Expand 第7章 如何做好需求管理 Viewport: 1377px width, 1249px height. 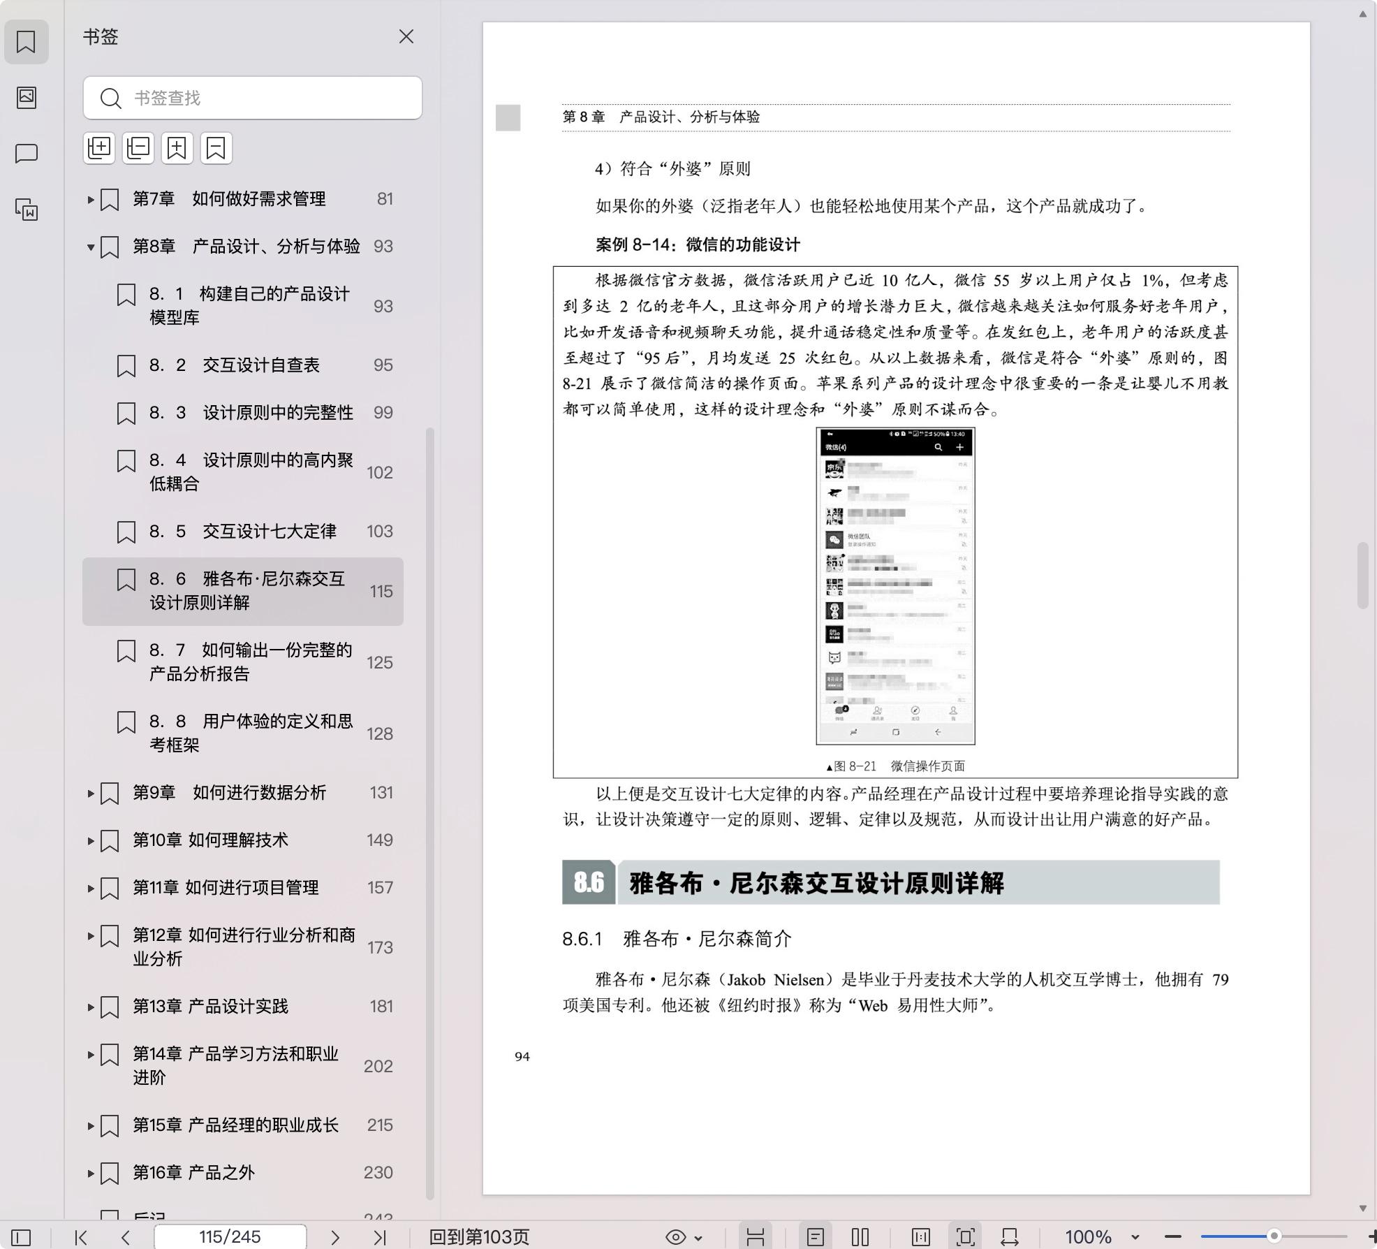(91, 200)
